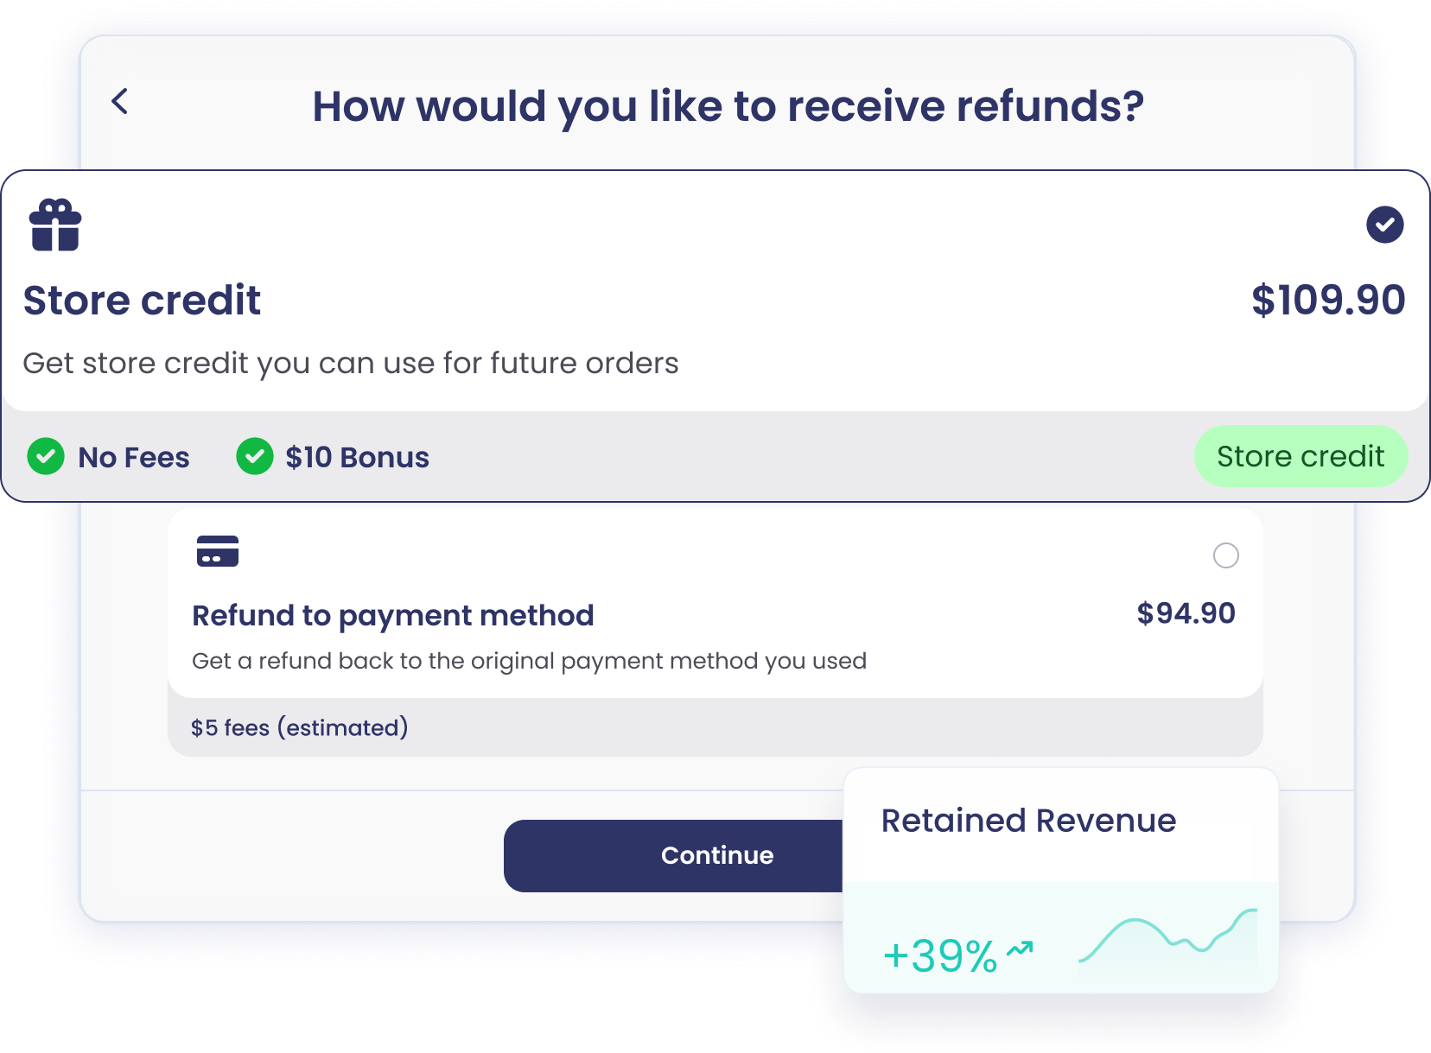Viewport: 1431px width, 1053px height.
Task: Select the Refund to payment method radio
Action: (x=1225, y=555)
